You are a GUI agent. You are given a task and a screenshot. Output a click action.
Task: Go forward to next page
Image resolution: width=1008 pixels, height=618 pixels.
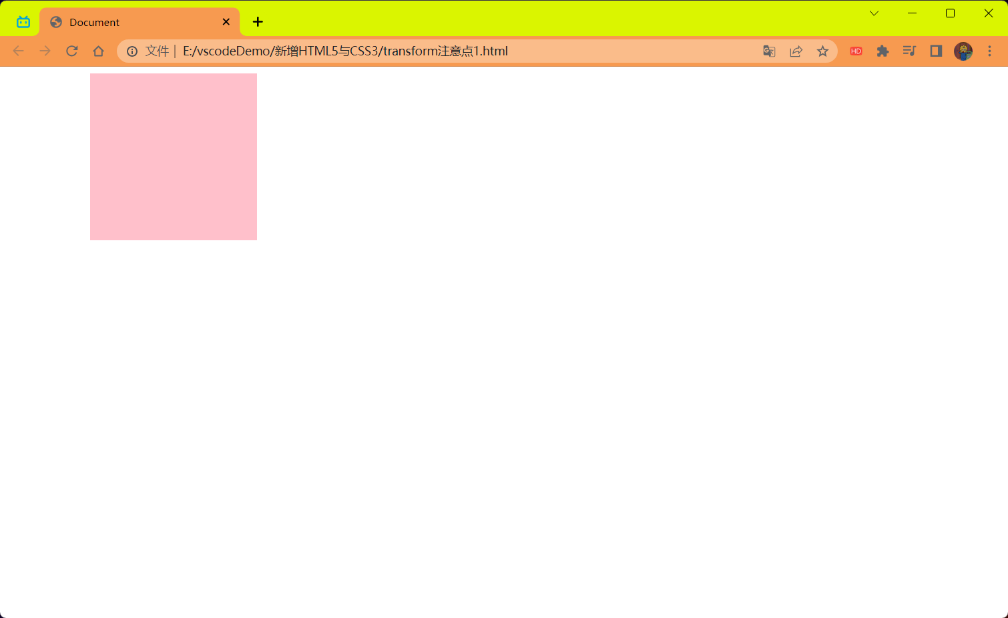click(45, 51)
